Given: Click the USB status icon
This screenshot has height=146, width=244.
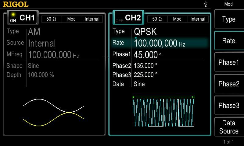Looking at the screenshot, I should pyautogui.click(x=206, y=4).
